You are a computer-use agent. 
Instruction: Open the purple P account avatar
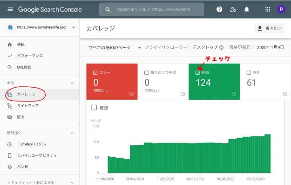coord(281,9)
